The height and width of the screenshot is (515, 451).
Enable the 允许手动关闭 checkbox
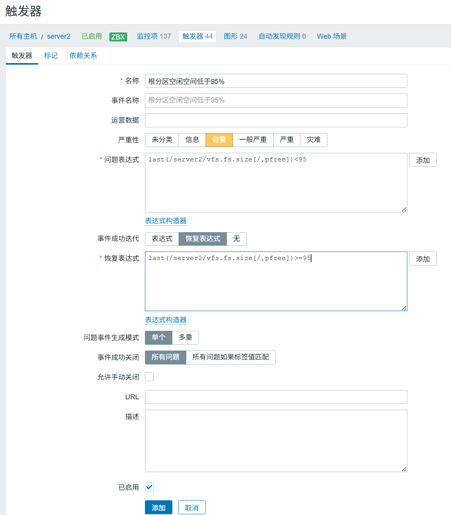[x=149, y=377]
